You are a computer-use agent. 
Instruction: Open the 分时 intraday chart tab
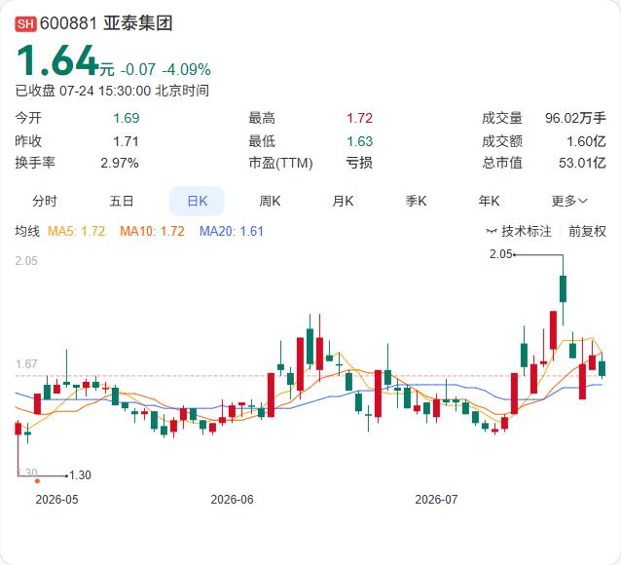(45, 201)
